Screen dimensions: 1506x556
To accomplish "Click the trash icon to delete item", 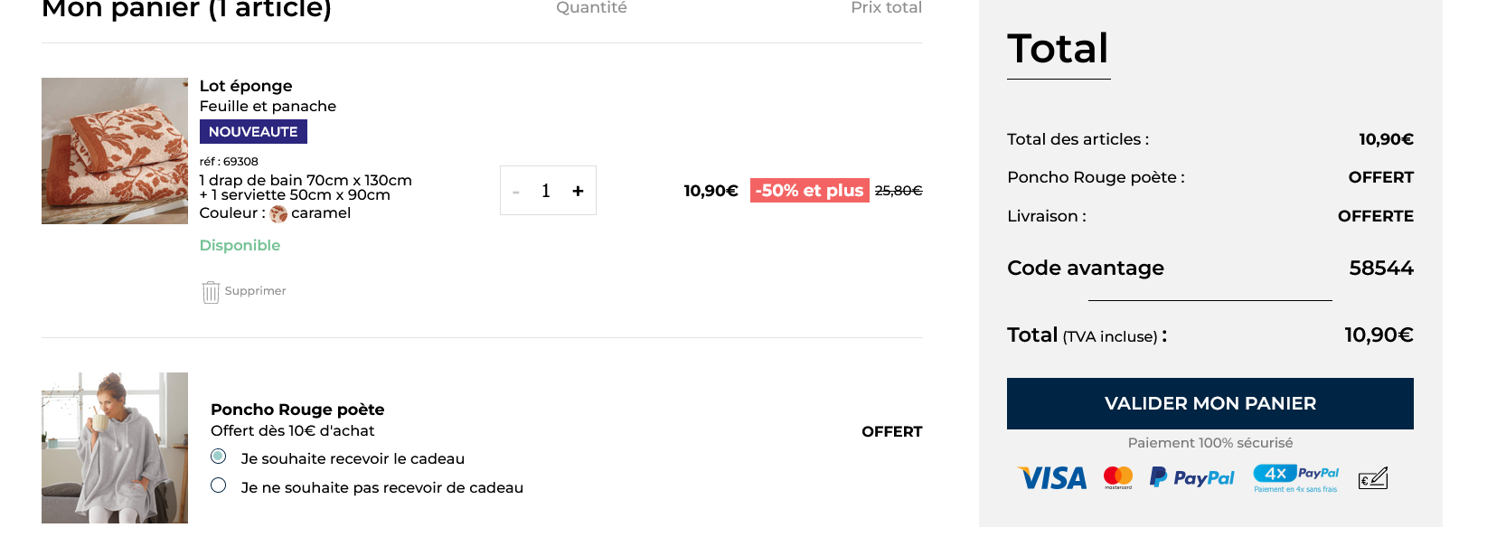I will [211, 292].
